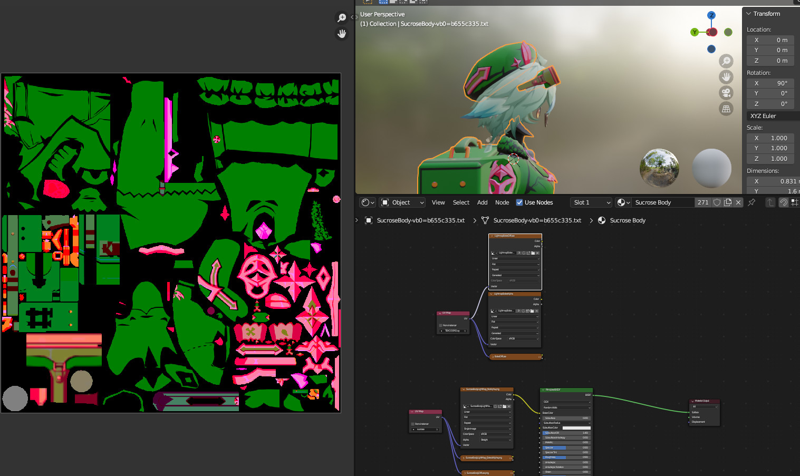Switch projection with the perspective grid icon

[726, 109]
